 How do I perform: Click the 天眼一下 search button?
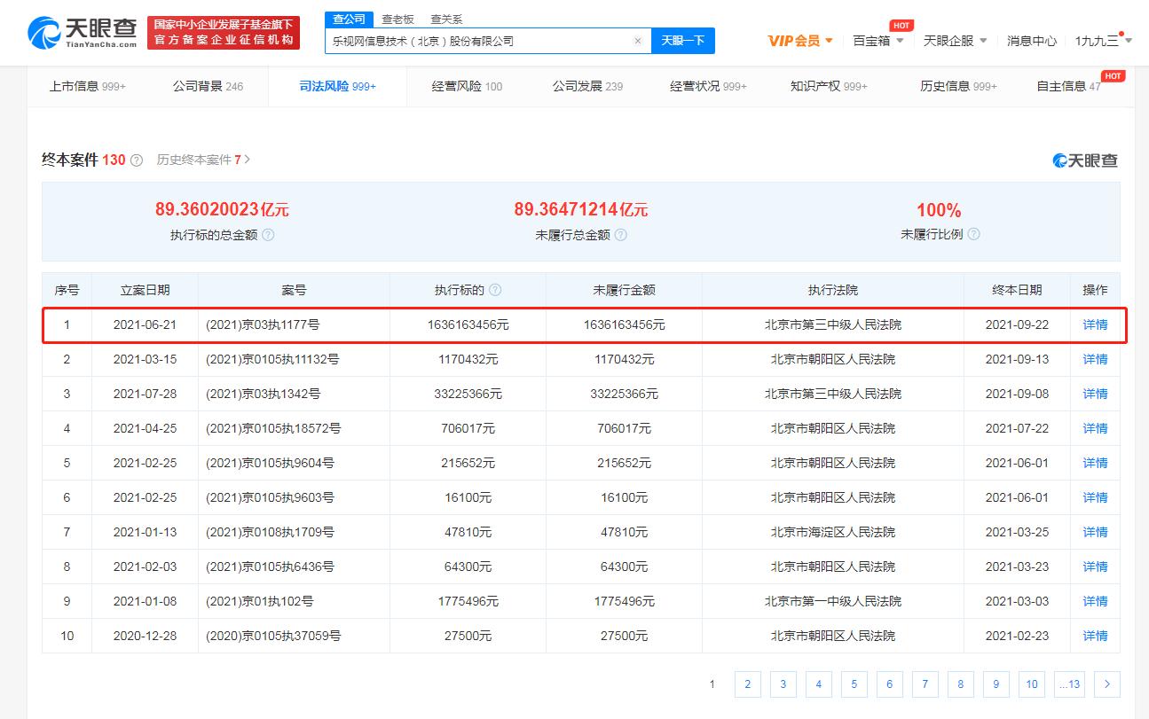(683, 41)
